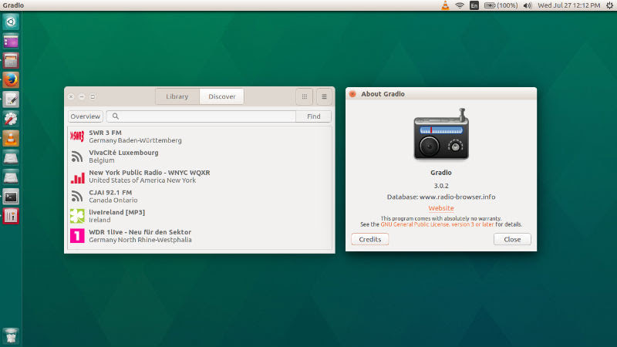617x347 pixels.
Task: Open the Wi-Fi network menu
Action: [x=460, y=5]
